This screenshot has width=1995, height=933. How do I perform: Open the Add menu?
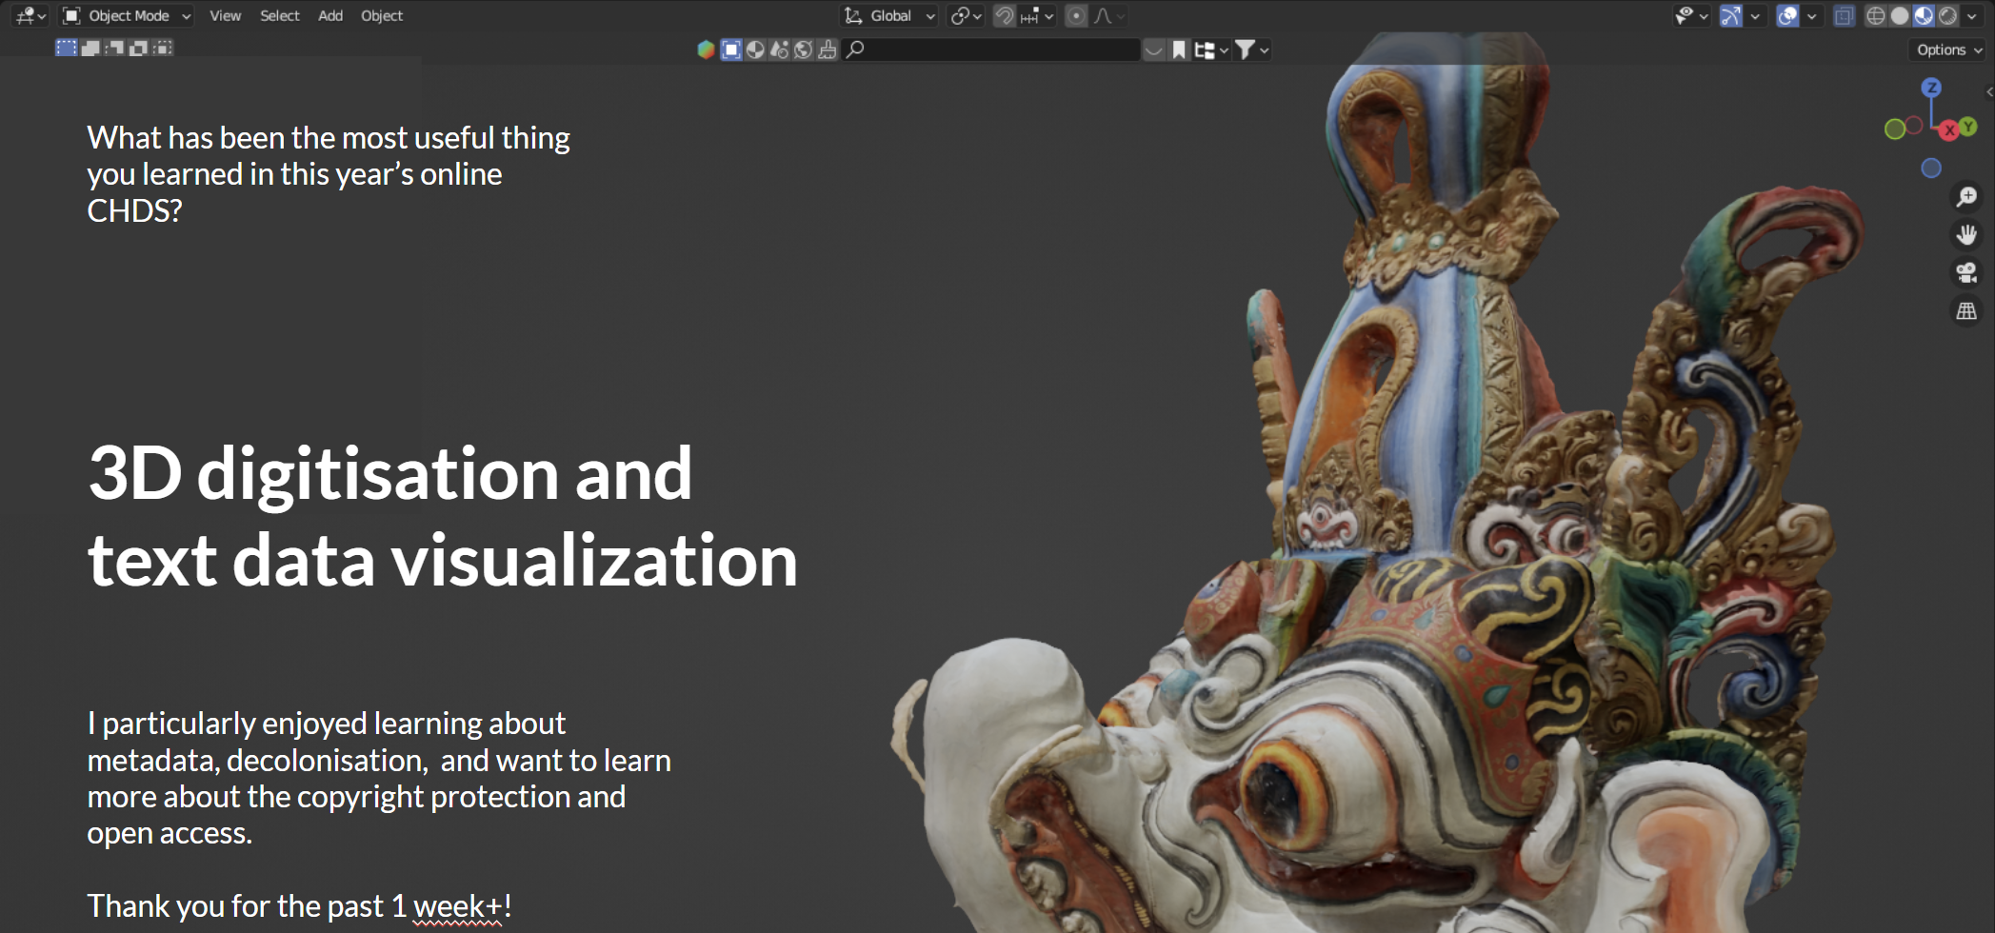pyautogui.click(x=330, y=16)
